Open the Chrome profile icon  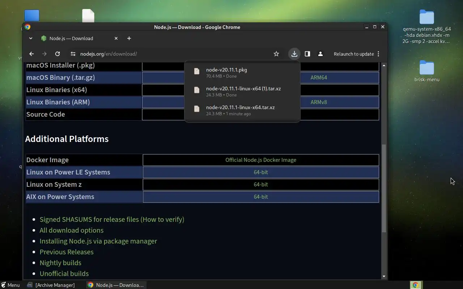(x=320, y=54)
